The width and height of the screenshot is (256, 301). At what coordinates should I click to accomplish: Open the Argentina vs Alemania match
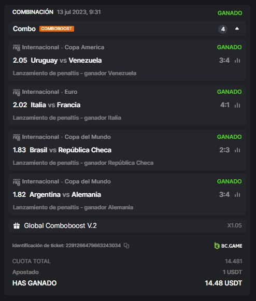(x=65, y=194)
